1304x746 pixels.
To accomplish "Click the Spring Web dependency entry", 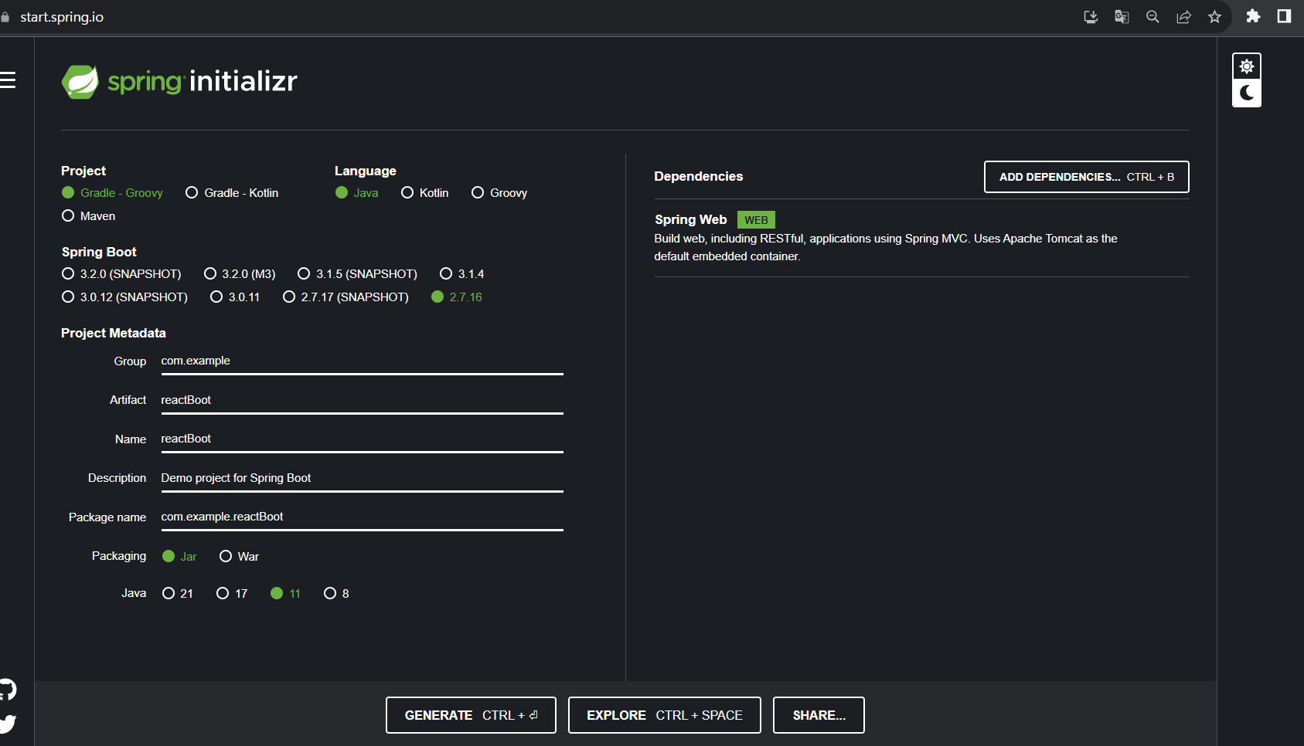I will tap(921, 238).
